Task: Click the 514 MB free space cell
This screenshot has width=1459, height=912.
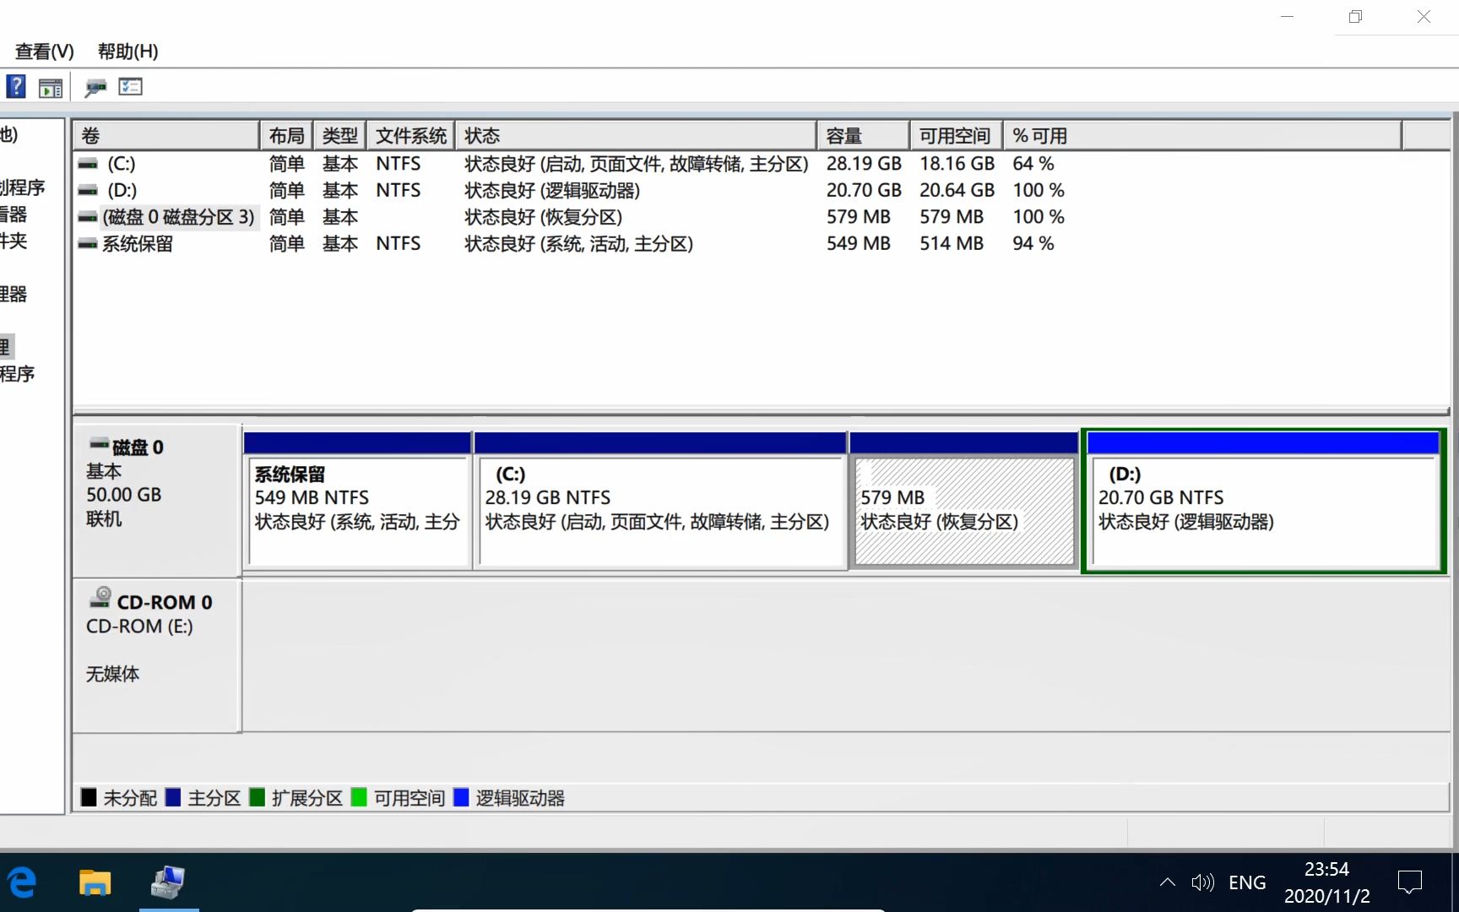Action: click(952, 243)
